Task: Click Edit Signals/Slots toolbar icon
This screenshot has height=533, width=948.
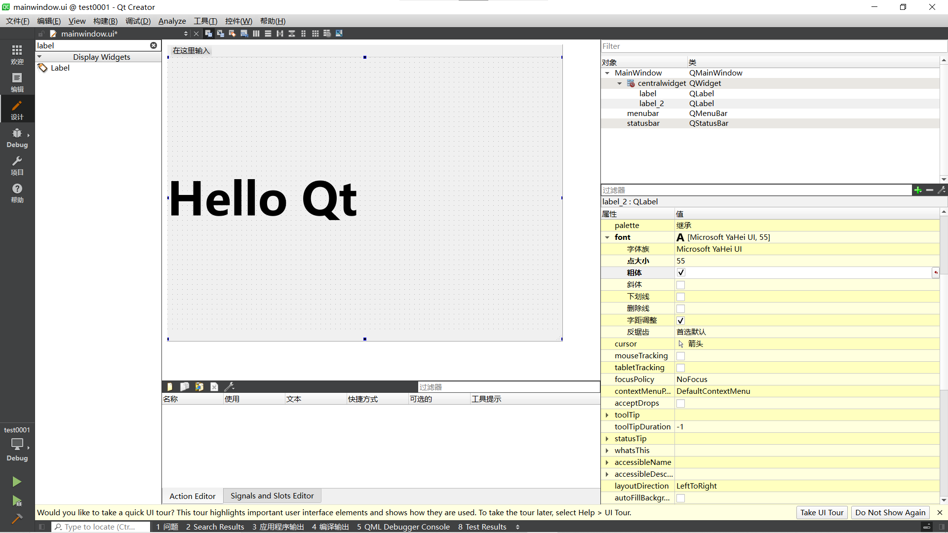Action: 220,34
